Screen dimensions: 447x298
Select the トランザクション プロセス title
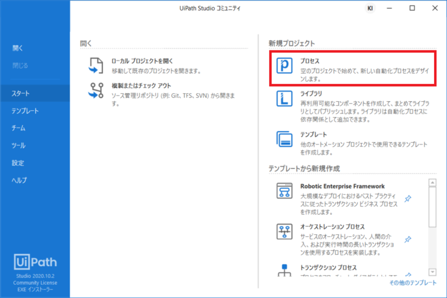(329, 267)
